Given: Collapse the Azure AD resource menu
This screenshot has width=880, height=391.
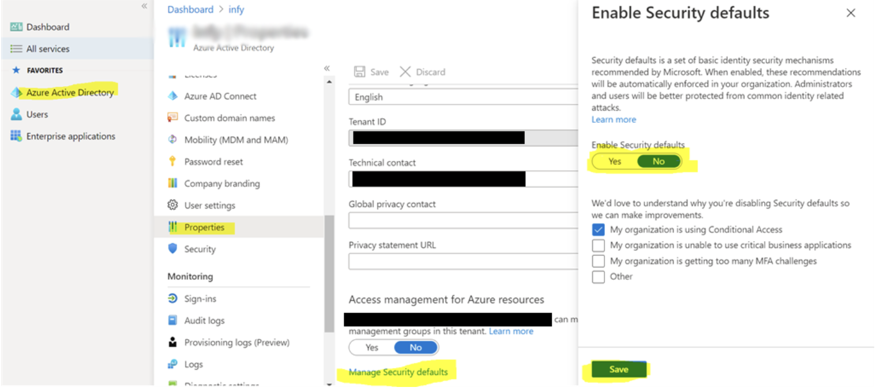Looking at the screenshot, I should point(327,68).
